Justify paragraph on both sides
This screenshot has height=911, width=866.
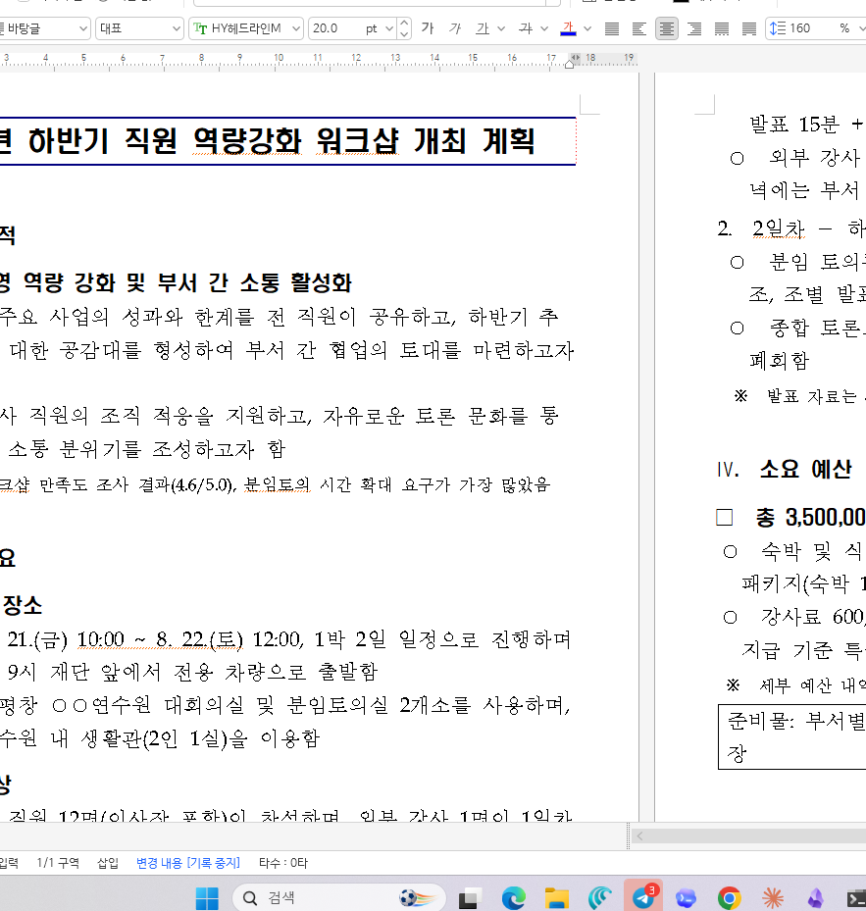(x=611, y=27)
